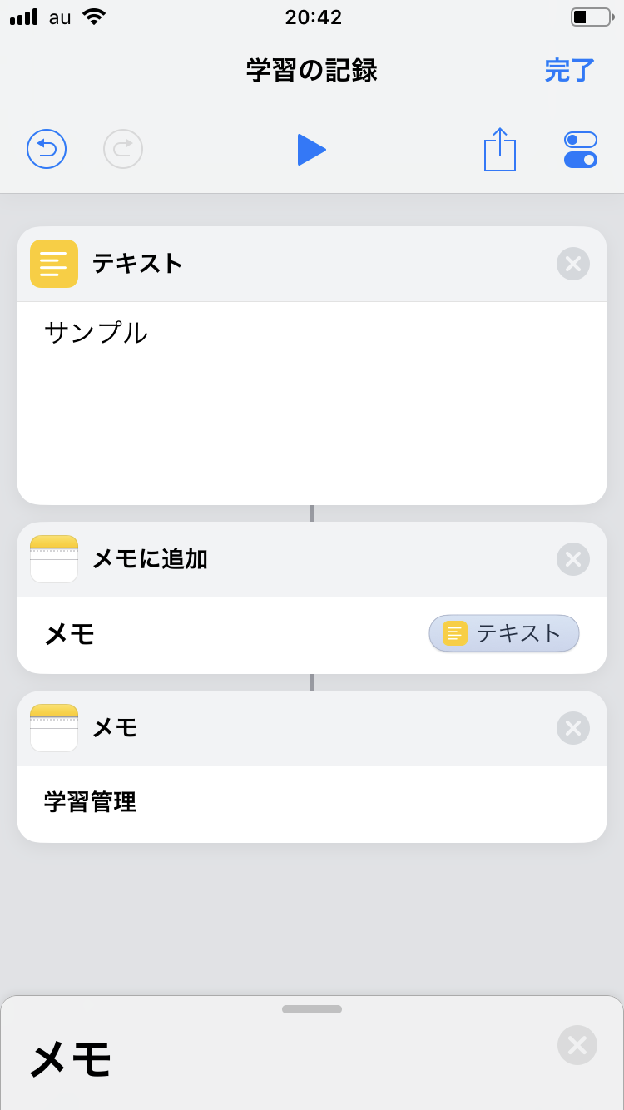Tap the redo arrow icon

(x=123, y=150)
